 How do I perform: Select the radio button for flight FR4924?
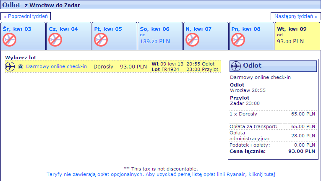coord(21,67)
